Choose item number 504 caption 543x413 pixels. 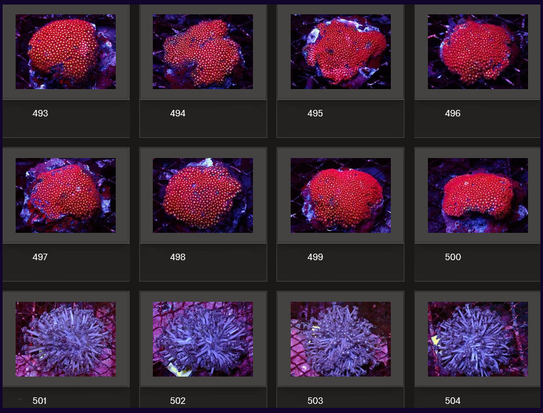pyautogui.click(x=453, y=401)
